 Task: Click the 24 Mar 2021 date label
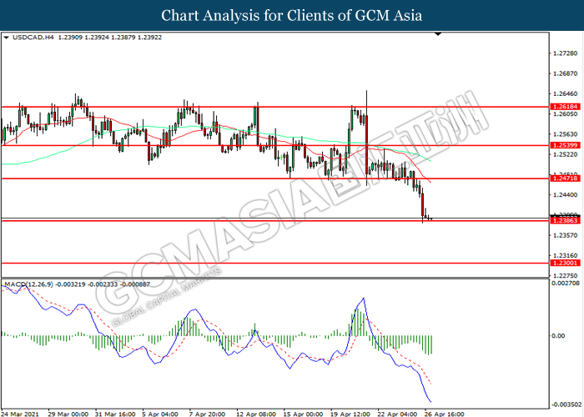[21, 414]
